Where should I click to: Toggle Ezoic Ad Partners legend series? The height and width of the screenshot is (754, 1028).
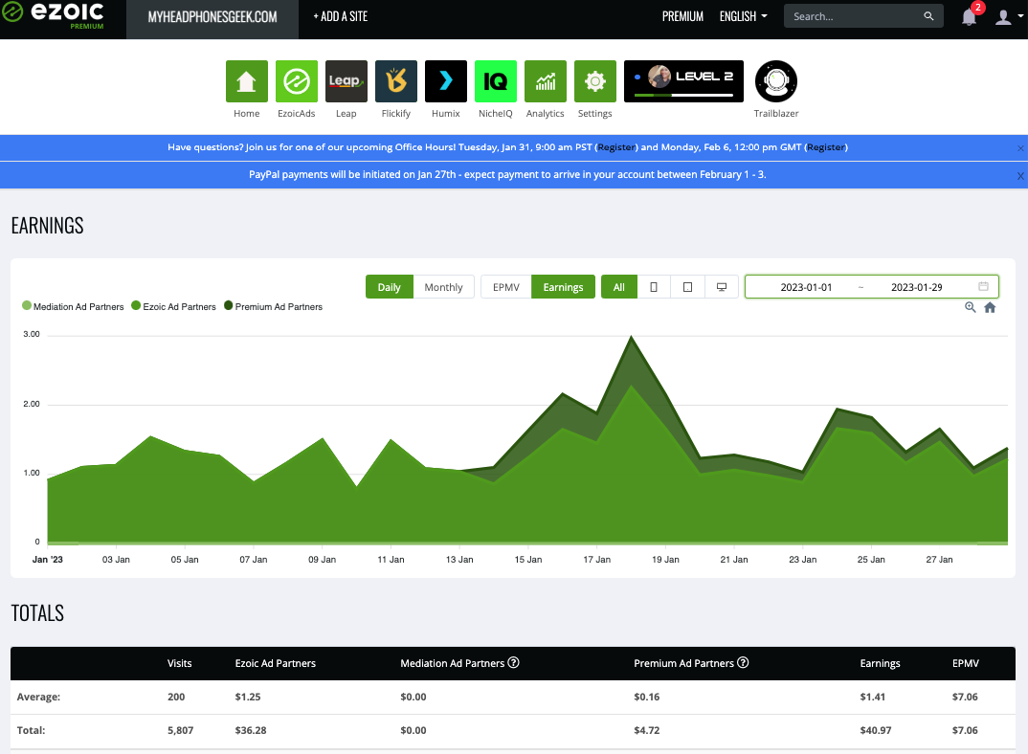click(x=174, y=306)
